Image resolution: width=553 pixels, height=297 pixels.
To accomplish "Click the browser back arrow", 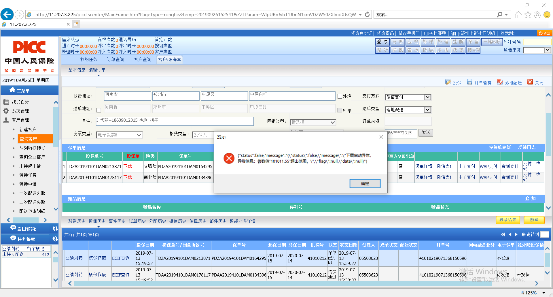I will [x=7, y=14].
